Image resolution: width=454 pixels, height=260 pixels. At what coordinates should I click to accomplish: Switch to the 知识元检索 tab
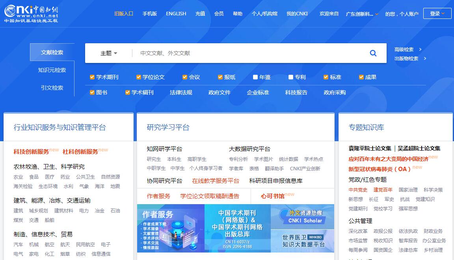click(52, 70)
